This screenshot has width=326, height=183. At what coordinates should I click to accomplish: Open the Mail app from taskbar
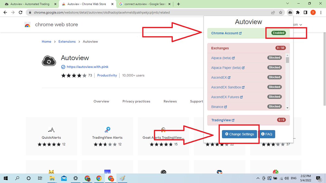click(x=64, y=178)
